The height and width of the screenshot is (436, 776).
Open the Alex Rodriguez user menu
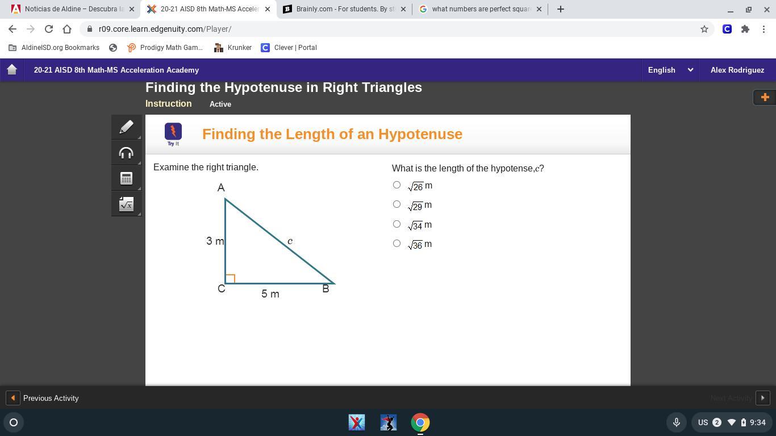737,70
